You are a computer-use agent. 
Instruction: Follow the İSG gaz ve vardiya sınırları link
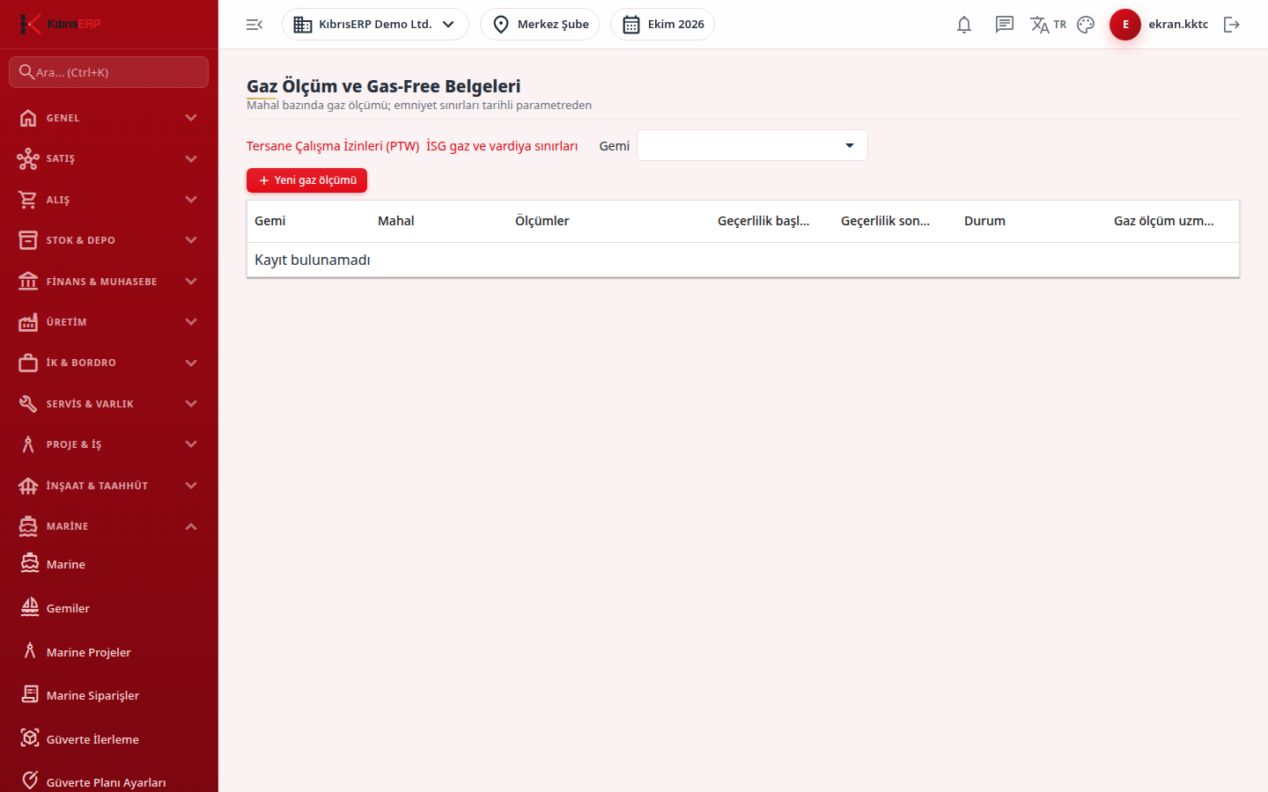point(502,146)
